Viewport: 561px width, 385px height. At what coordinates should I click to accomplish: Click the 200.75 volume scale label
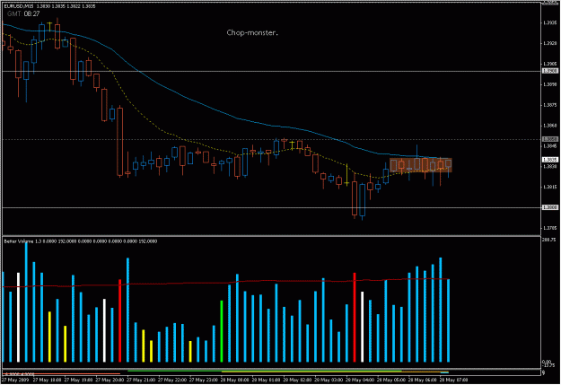click(x=549, y=240)
